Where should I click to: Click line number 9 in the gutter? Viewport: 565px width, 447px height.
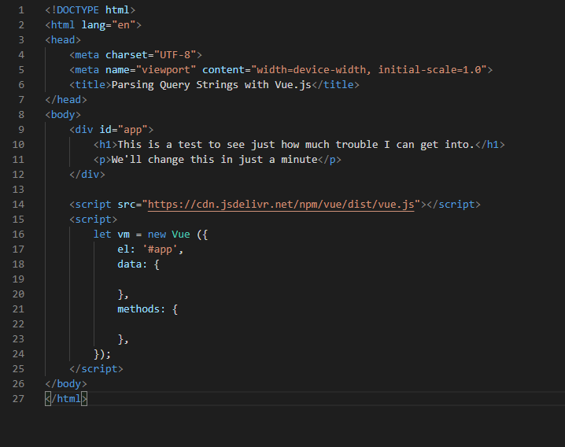tap(21, 130)
